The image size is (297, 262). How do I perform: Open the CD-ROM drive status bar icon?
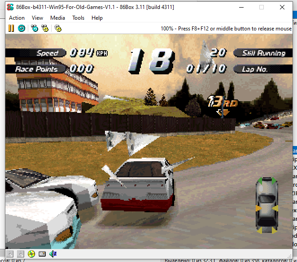point(31,254)
